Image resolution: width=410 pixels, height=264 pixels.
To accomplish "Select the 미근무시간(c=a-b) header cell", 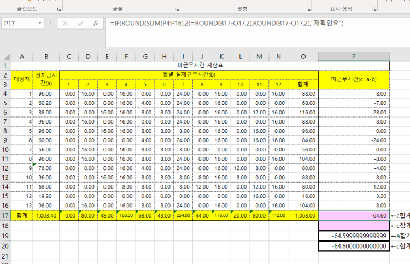I will (x=354, y=79).
